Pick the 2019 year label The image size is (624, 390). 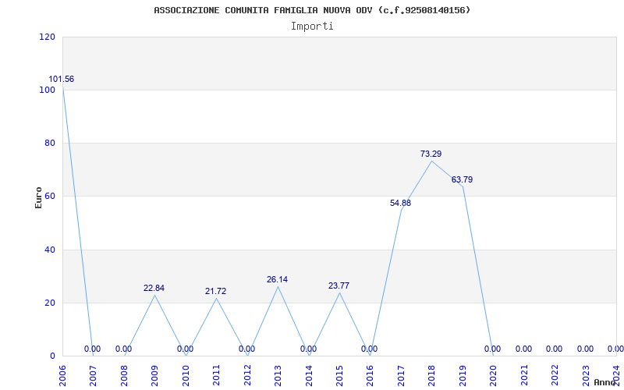(463, 376)
